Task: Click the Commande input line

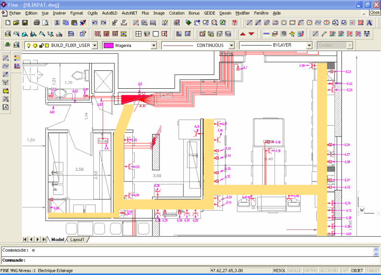Action: pos(184,260)
